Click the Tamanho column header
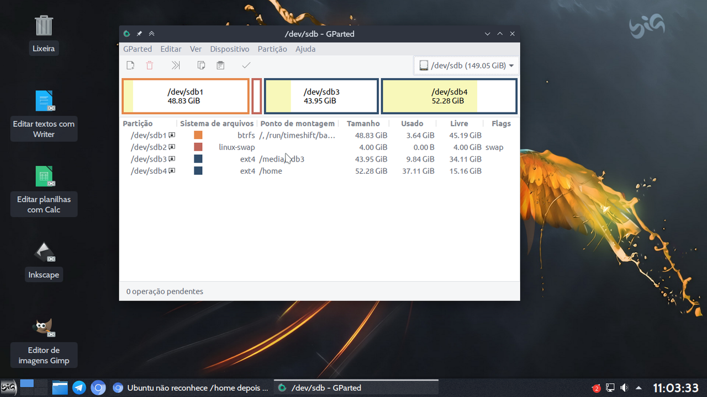Viewport: 707px width, 397px height. point(363,124)
